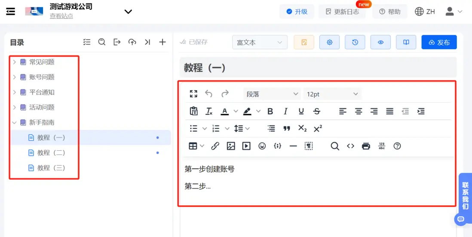Screen dimensions: 472x237
Task: Open the site switcher chevron
Action: tap(128, 12)
